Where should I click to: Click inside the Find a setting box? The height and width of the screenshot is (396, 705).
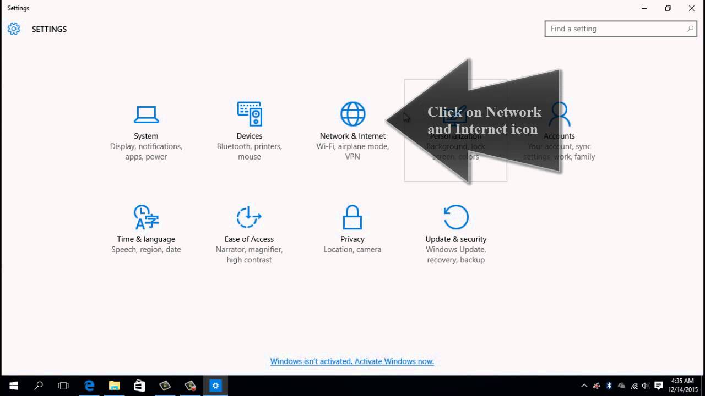pyautogui.click(x=621, y=29)
